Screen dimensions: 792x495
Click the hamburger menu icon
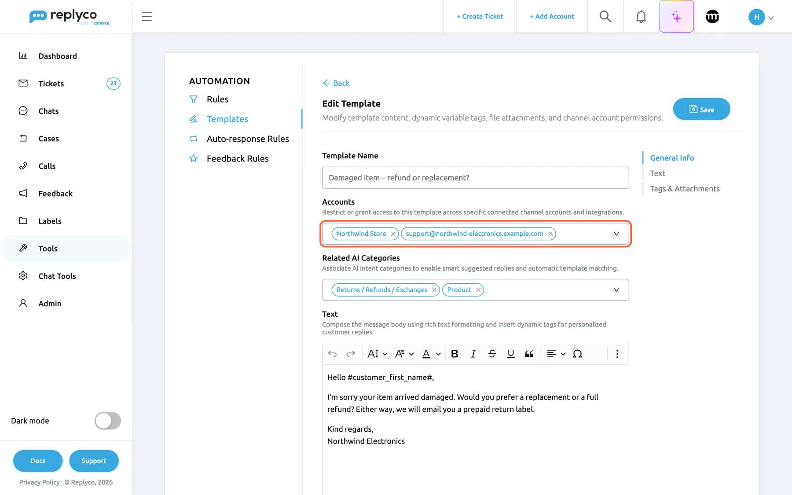click(x=147, y=16)
